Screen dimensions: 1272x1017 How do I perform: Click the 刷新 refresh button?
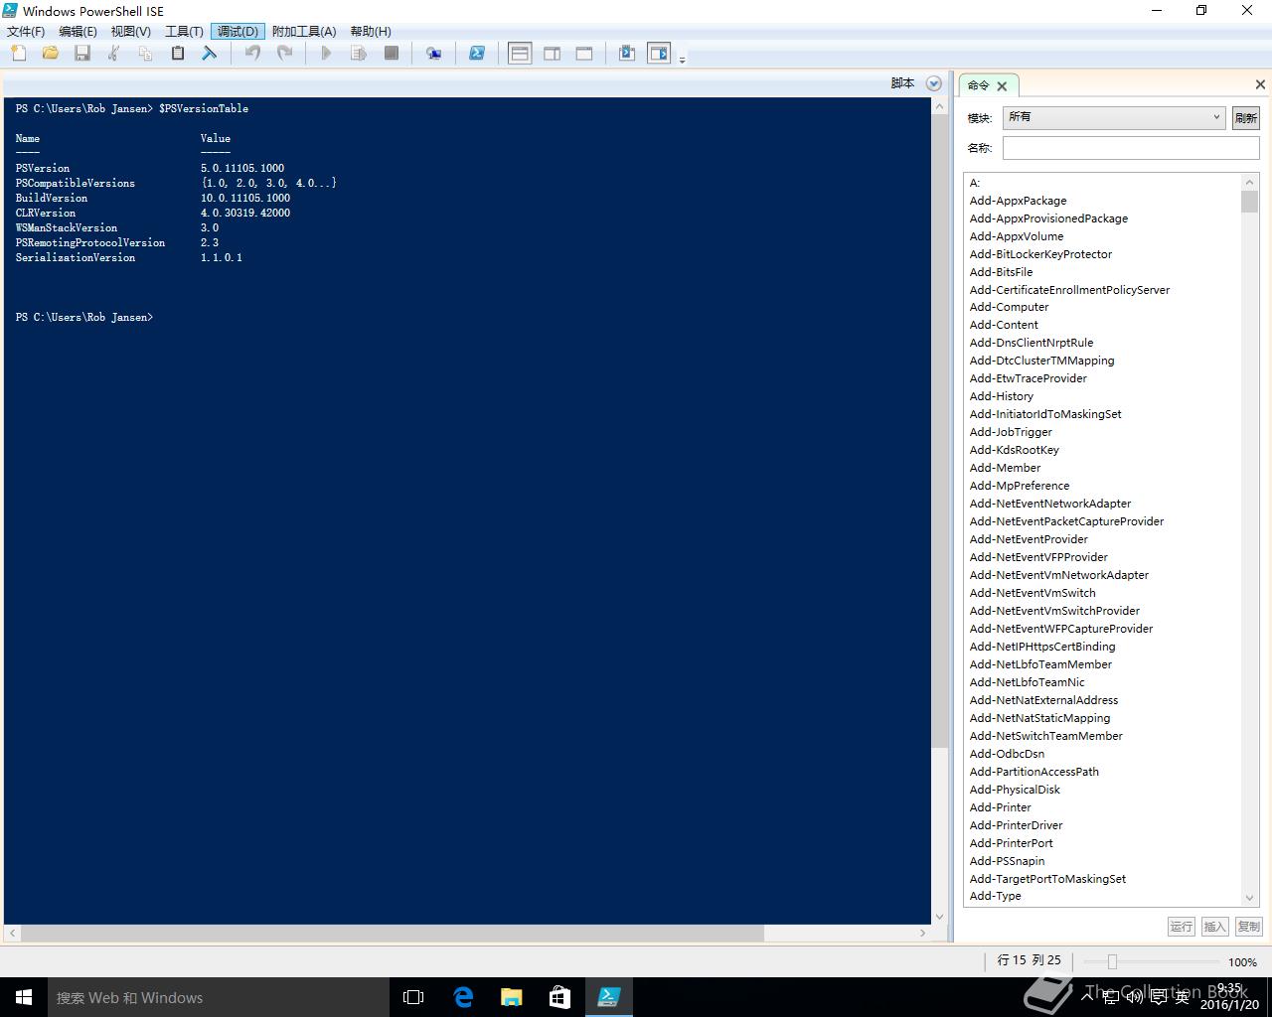click(1246, 117)
